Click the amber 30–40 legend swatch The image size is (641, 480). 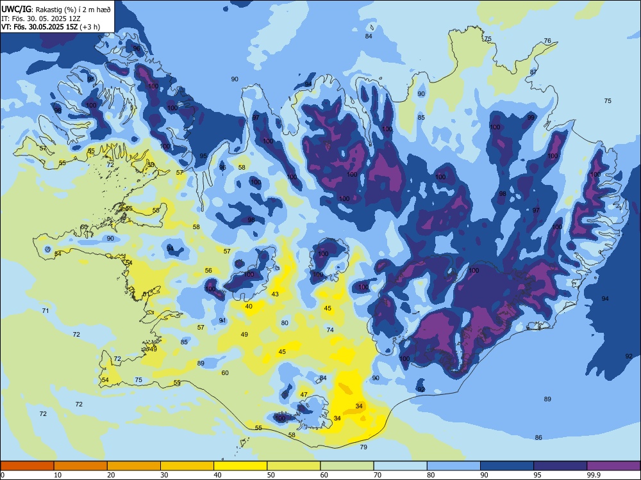point(187,466)
